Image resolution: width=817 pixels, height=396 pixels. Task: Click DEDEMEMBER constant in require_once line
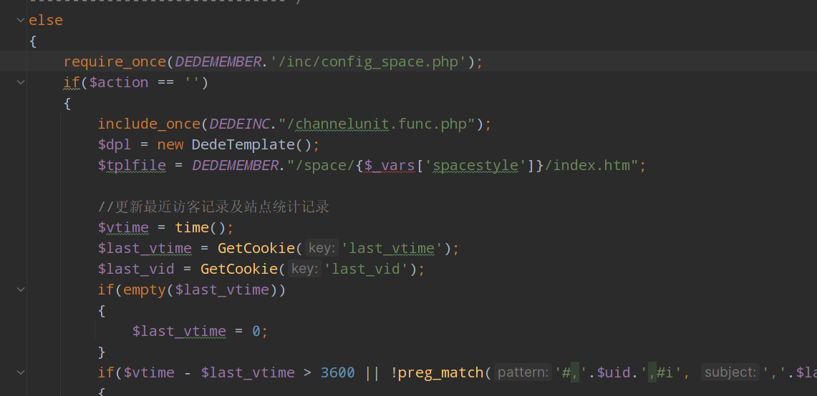(218, 62)
